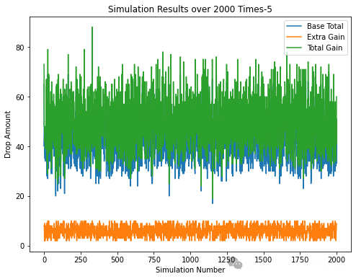Viewport: 356px width, 279px height.
Task: Click the x-axis tick label 250
Action: (x=81, y=260)
